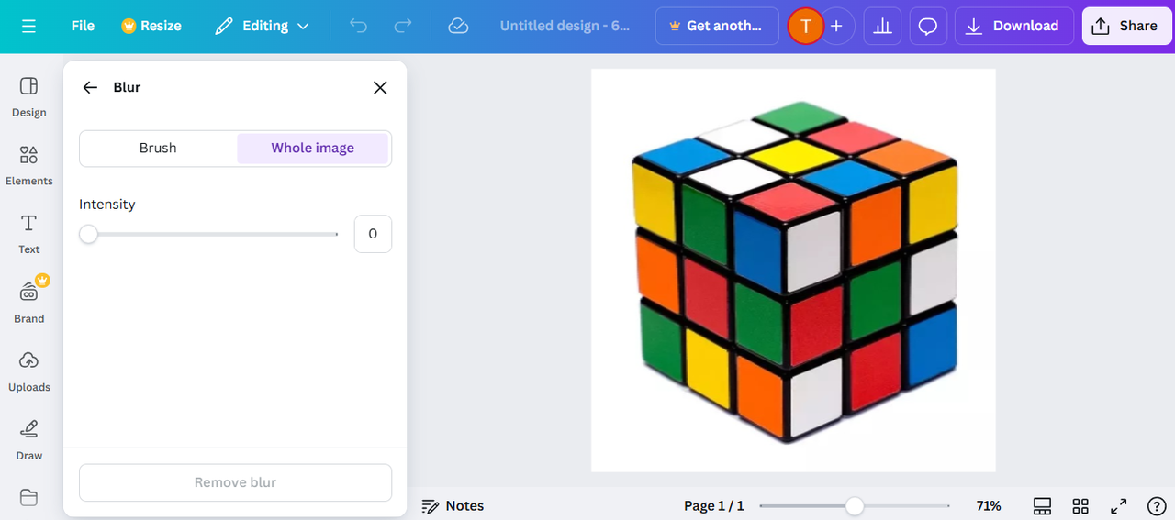
Task: Open the Share options panel
Action: click(x=1124, y=26)
